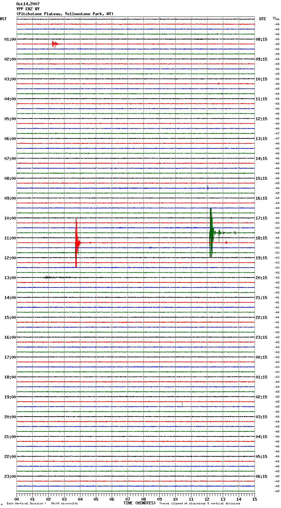Select the 05:00 MST hour label
The height and width of the screenshot is (508, 281).
[10, 119]
